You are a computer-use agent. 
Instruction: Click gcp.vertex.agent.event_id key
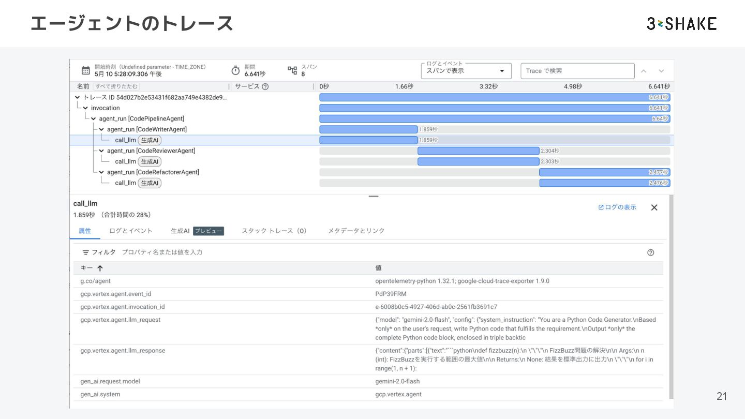point(116,294)
